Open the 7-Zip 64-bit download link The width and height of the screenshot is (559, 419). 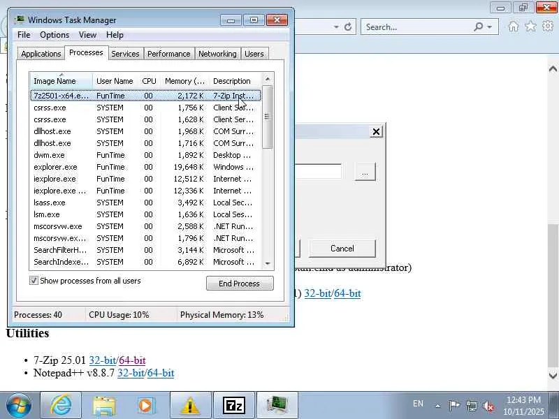pyautogui.click(x=132, y=360)
